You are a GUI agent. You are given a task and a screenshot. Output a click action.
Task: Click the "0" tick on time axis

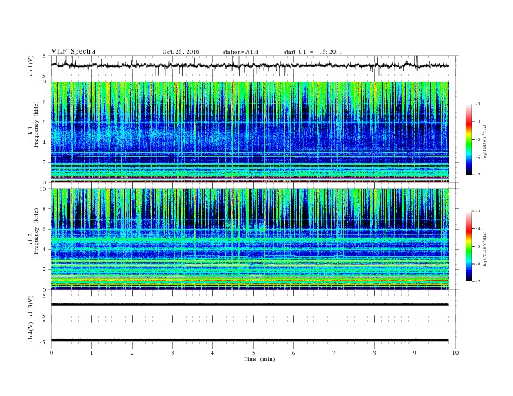click(51, 353)
